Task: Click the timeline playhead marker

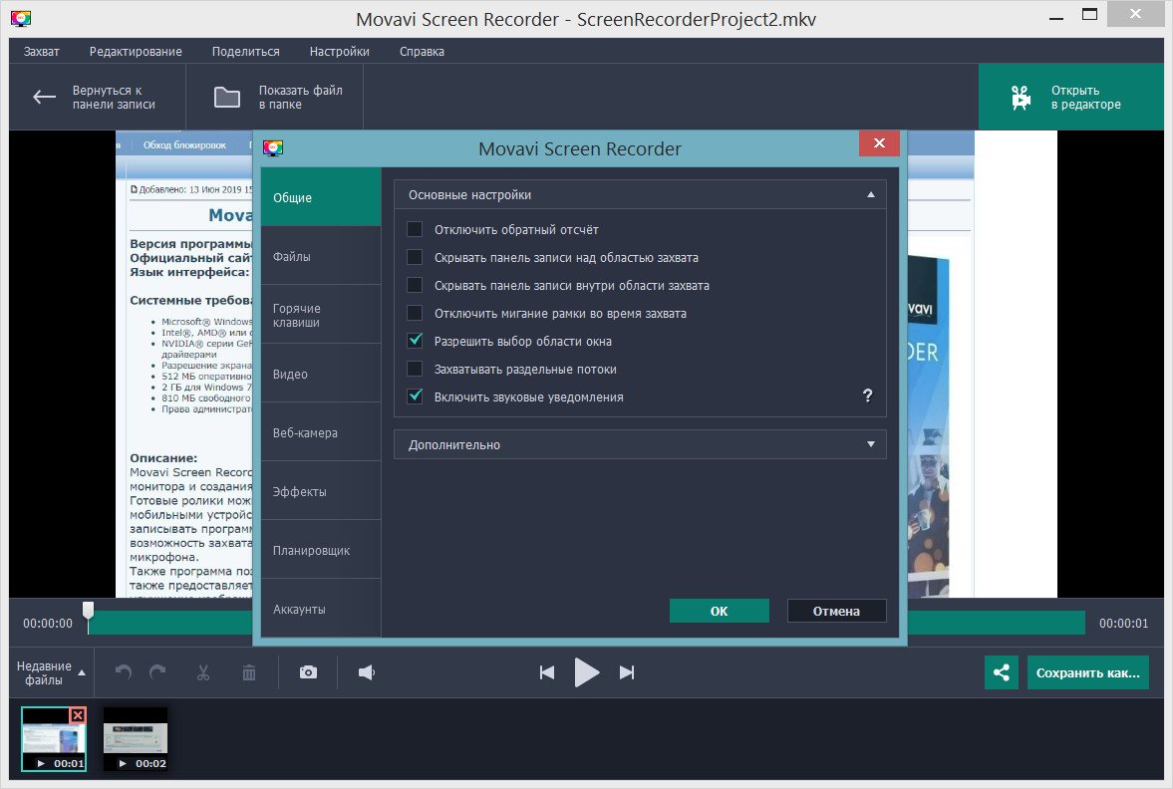Action: [88, 610]
